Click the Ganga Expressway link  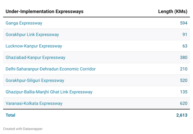pyautogui.click(x=24, y=23)
